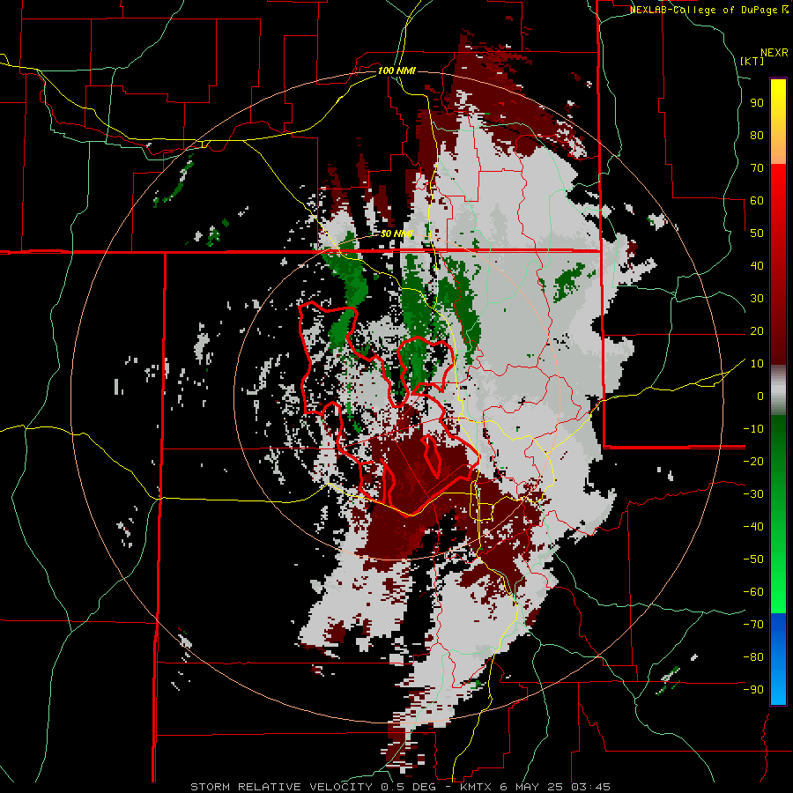Click the KMTX radar site identifier
Viewport: 793px width, 793px height.
(x=477, y=787)
